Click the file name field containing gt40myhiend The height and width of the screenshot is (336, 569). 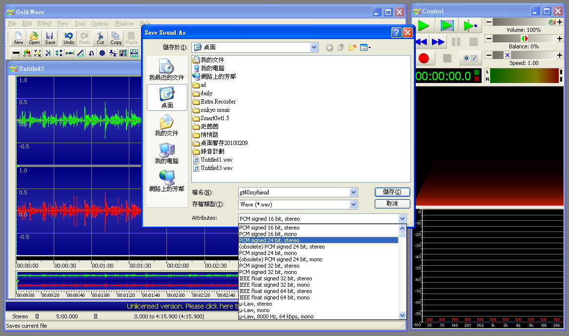click(x=294, y=192)
